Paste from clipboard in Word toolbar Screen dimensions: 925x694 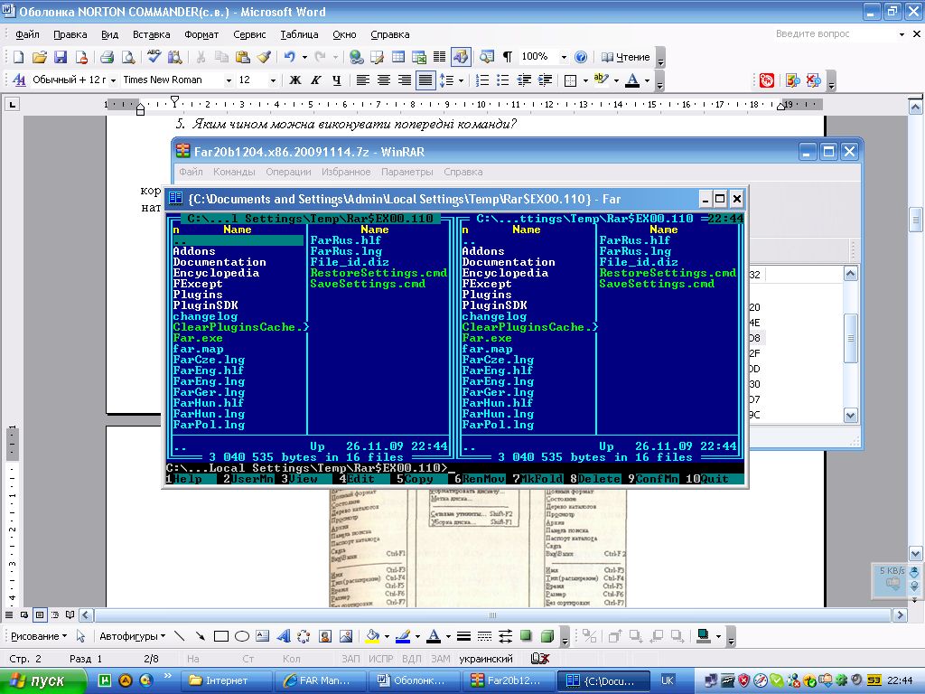click(x=242, y=57)
